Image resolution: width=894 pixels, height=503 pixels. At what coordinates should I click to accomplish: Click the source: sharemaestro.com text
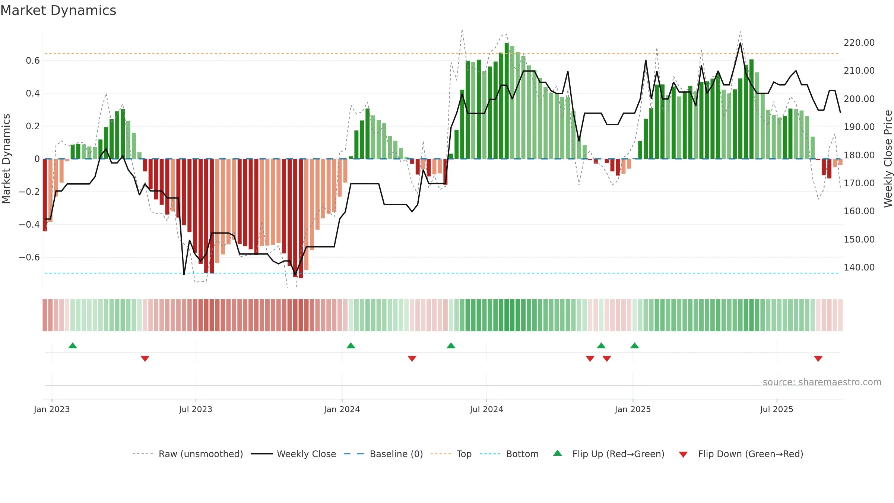click(822, 382)
